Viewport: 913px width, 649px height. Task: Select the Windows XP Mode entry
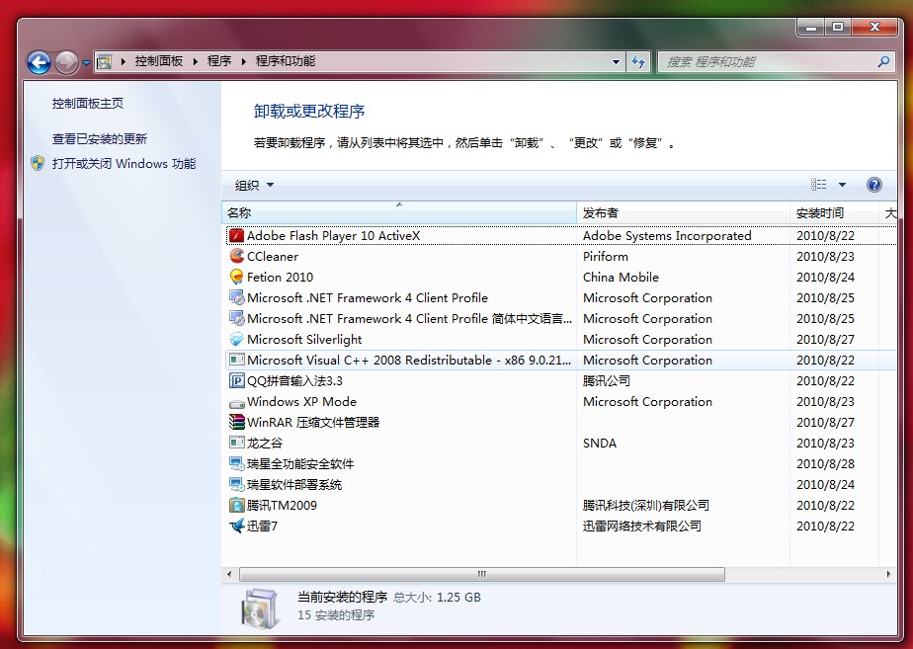coord(301,402)
